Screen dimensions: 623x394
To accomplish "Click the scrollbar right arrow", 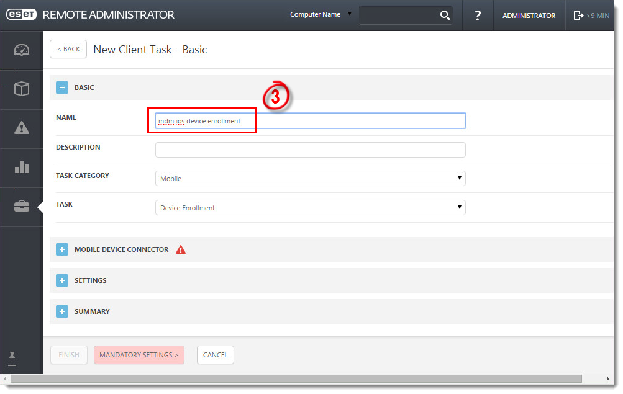I will [607, 379].
